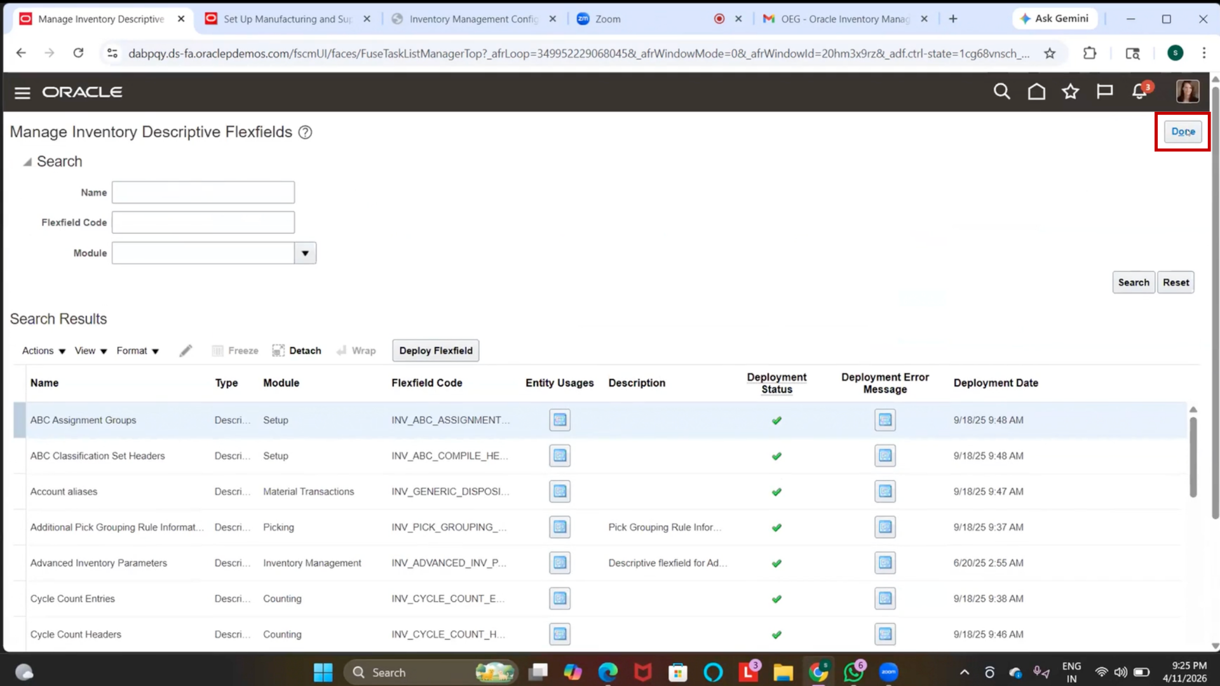Open File Explorer from taskbar
1220x686 pixels.
pyautogui.click(x=783, y=672)
